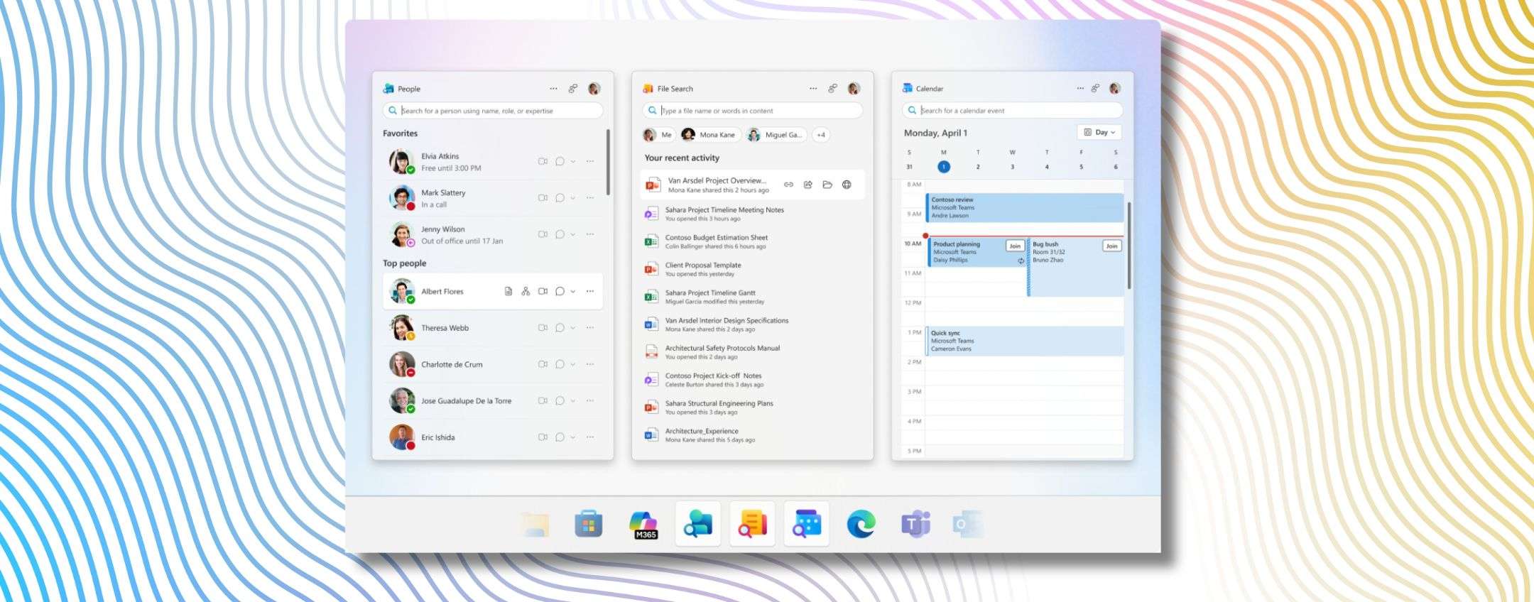Screen dimensions: 1534x602
Task: Open Sahara Project Timeline Meeting Notes
Action: [x=752, y=214]
